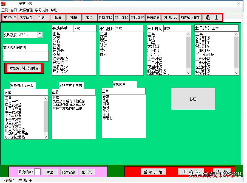This screenshot has height=183, width=247.
Task: Open the 工具 menu
Action: tap(5, 10)
